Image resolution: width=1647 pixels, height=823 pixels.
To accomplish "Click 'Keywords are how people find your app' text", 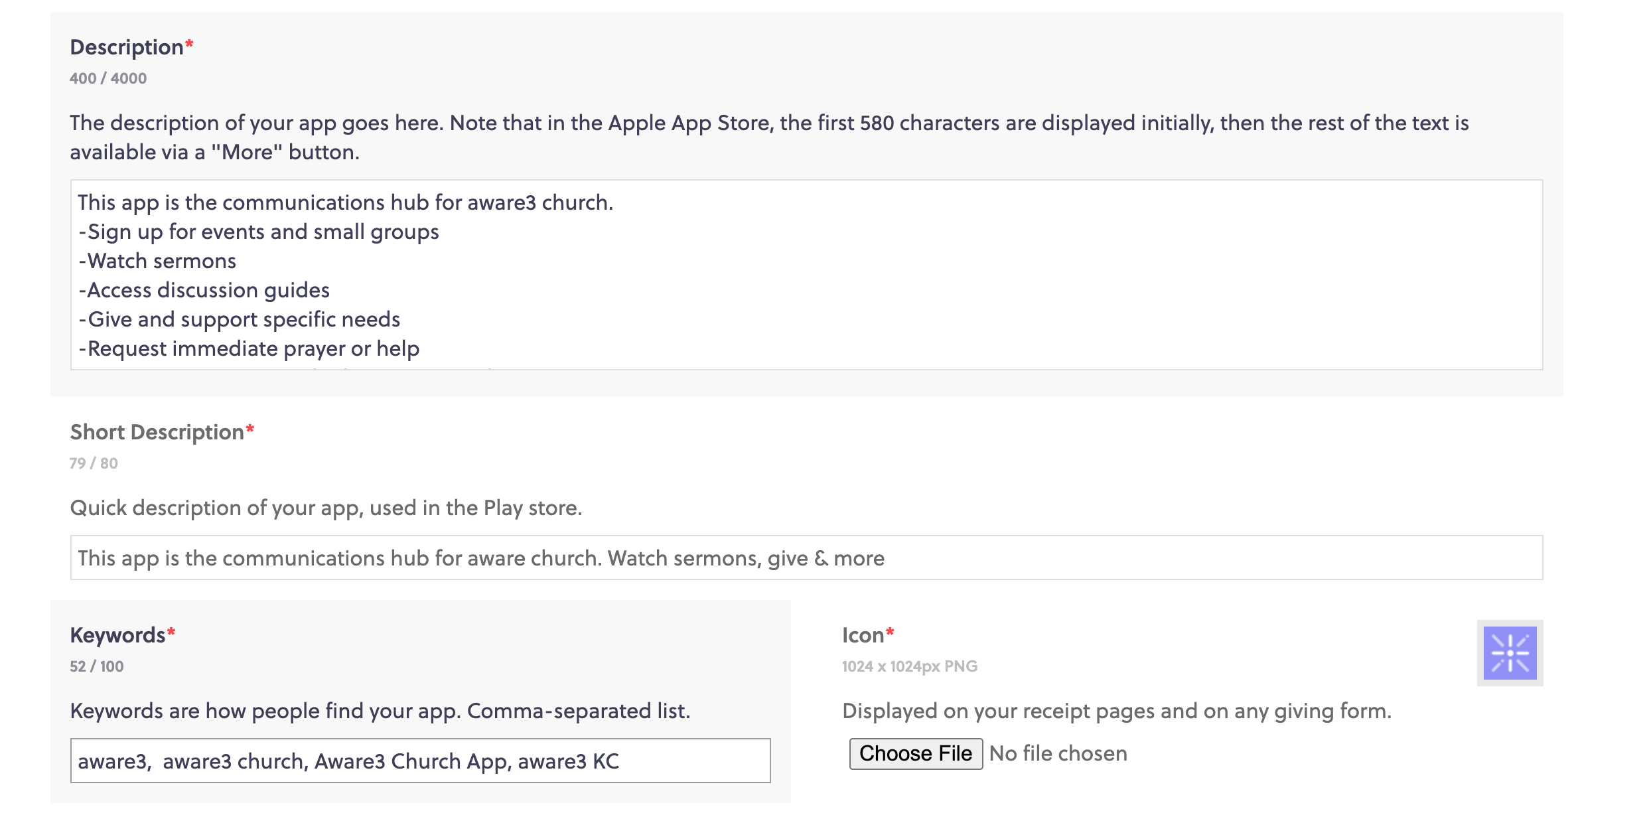I will coord(380,711).
